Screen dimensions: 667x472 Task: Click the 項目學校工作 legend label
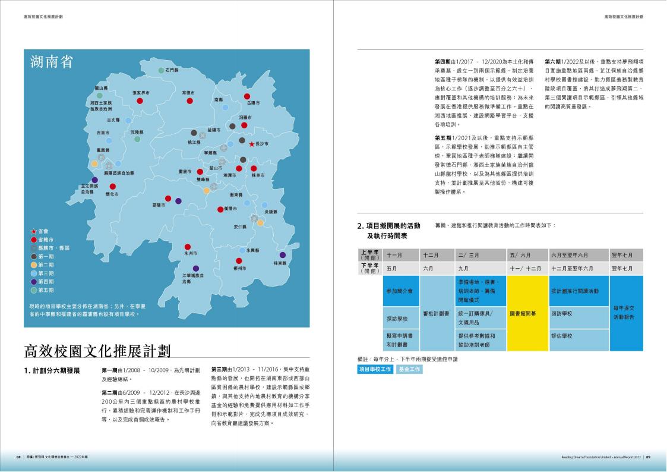(x=375, y=369)
